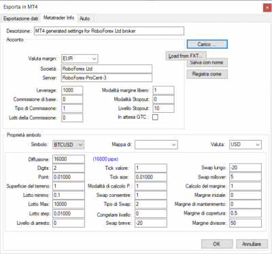Click the Margine di mantenimento field
Viewport: 272px width, 254px height.
coord(245,204)
